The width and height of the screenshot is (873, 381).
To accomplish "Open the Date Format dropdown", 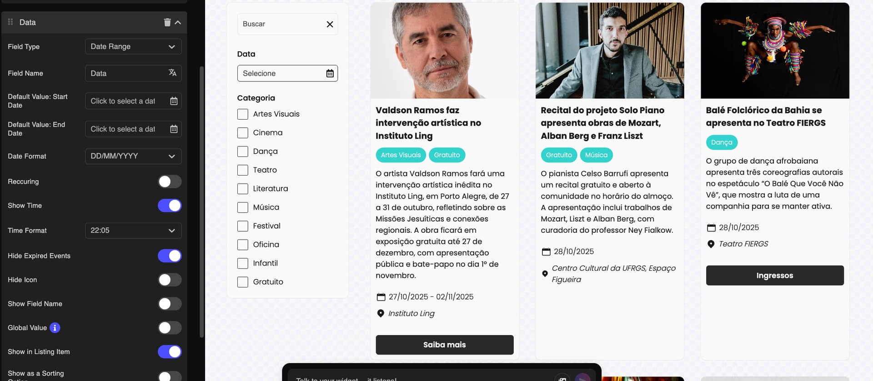I will (x=133, y=156).
